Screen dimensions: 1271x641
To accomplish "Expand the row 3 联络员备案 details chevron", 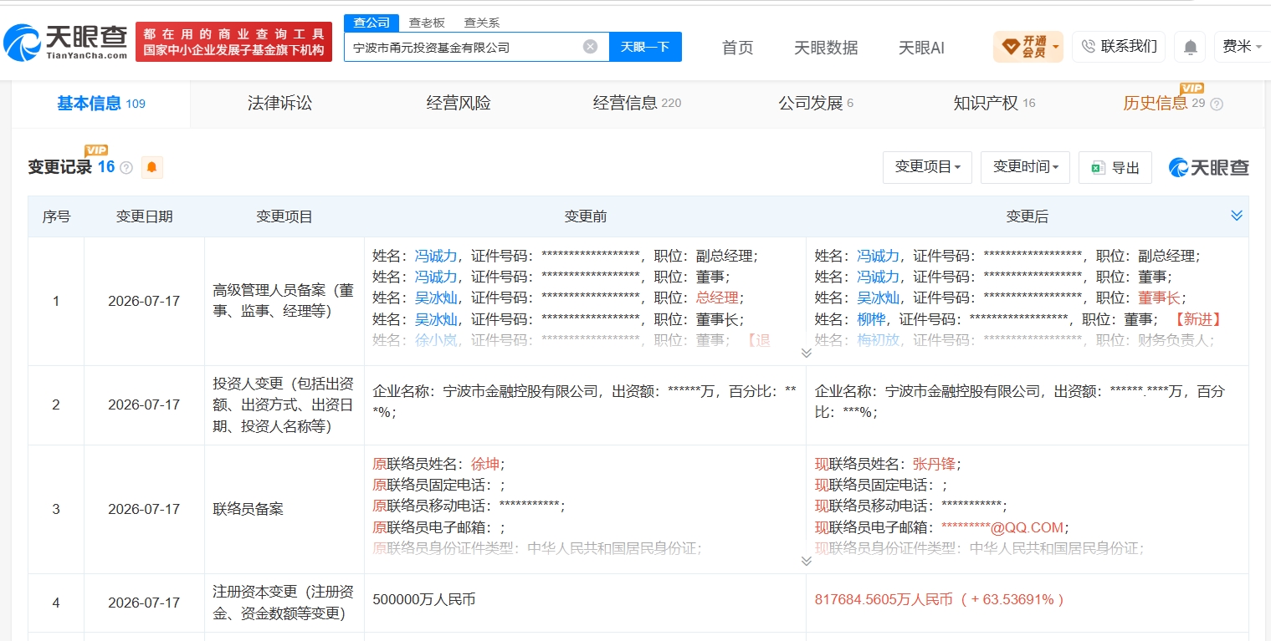I will pos(807,561).
